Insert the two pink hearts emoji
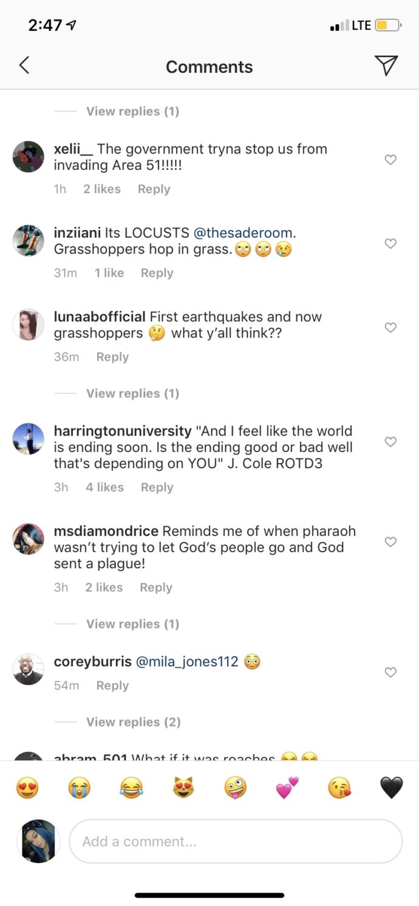The image size is (419, 906). click(x=287, y=788)
